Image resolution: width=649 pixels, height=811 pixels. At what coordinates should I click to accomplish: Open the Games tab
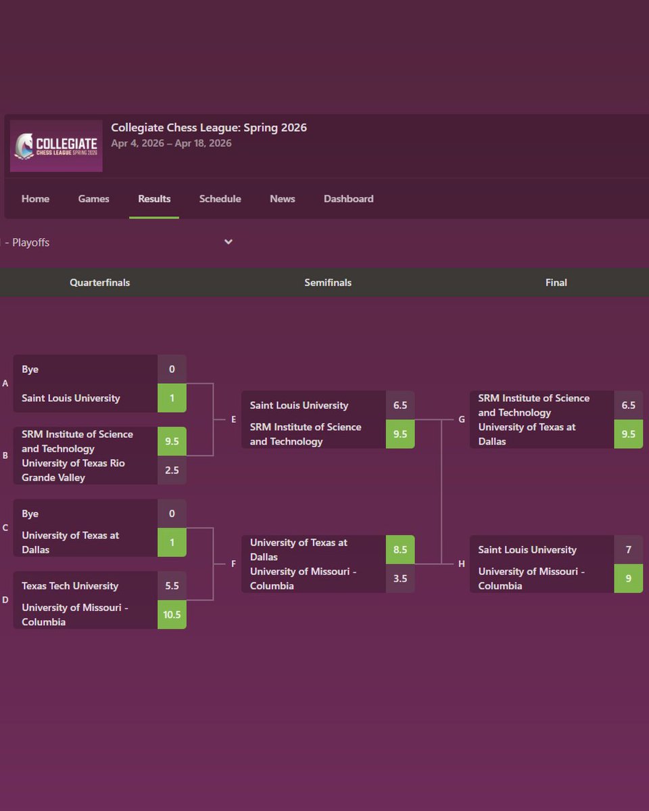click(93, 199)
